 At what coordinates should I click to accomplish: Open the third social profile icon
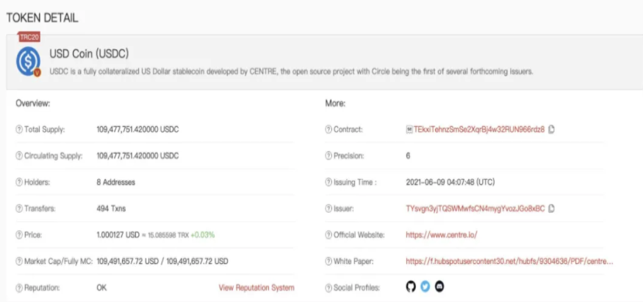[x=439, y=287]
